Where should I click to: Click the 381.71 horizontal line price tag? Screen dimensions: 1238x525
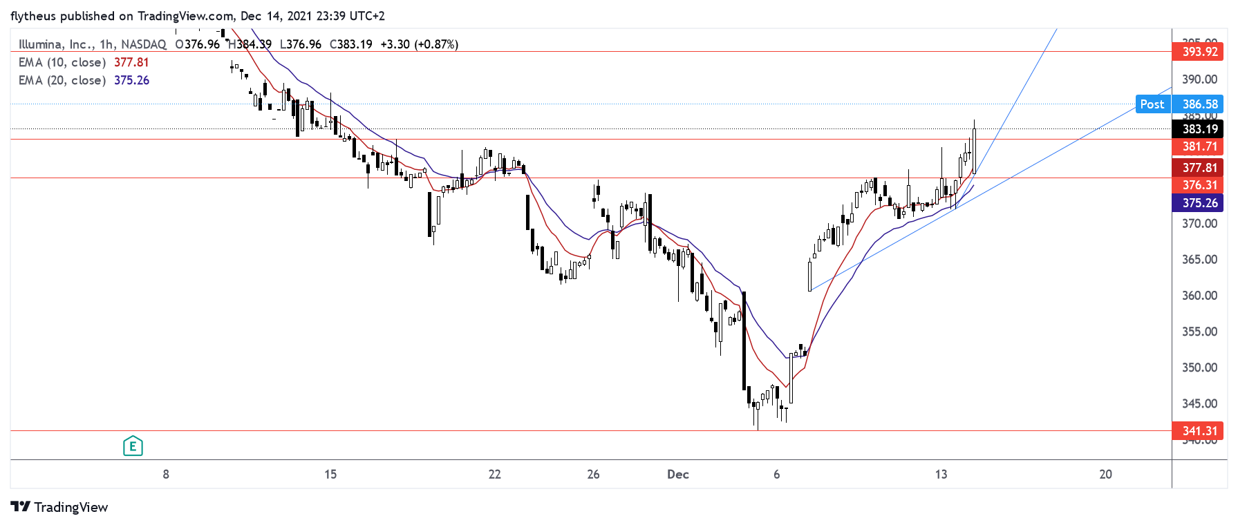(1199, 146)
